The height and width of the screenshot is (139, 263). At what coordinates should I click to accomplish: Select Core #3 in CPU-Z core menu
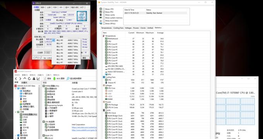(x=66, y=50)
